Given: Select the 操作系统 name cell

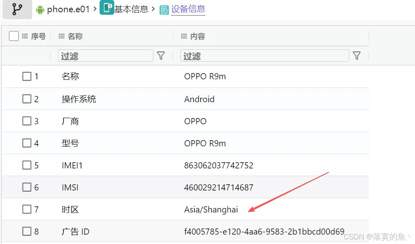Looking at the screenshot, I should pyautogui.click(x=79, y=99).
